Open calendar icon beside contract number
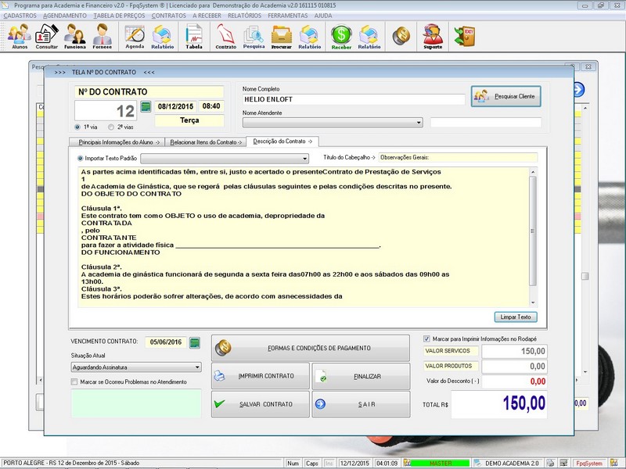The width and height of the screenshot is (626, 469). click(x=146, y=106)
